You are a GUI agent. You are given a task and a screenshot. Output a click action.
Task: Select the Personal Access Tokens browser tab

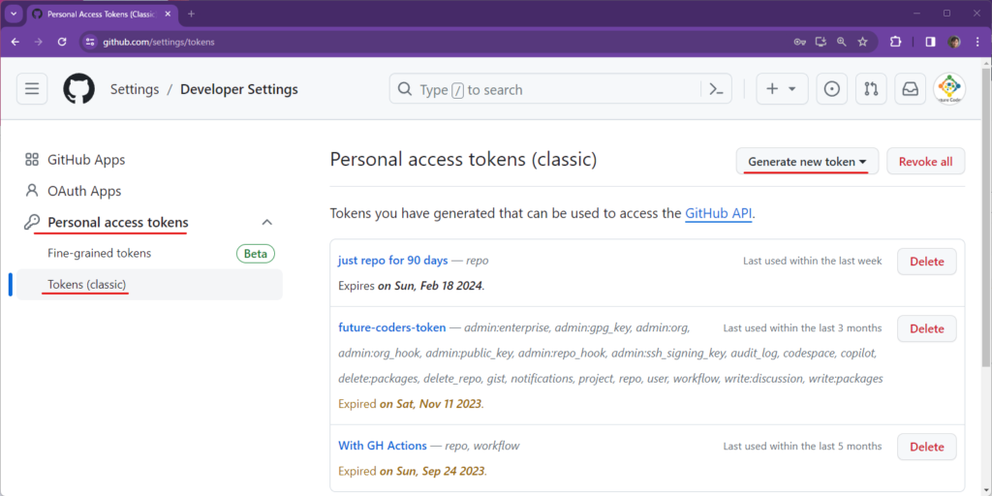pyautogui.click(x=102, y=14)
